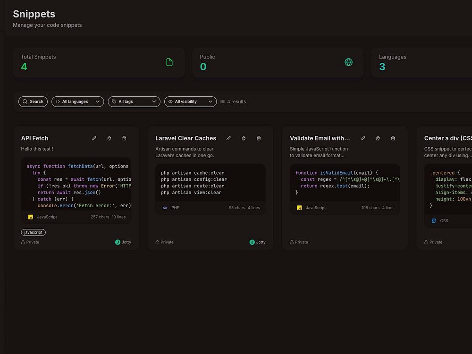Click the '106 chars' text
472x354 pixels.
[x=371, y=208]
